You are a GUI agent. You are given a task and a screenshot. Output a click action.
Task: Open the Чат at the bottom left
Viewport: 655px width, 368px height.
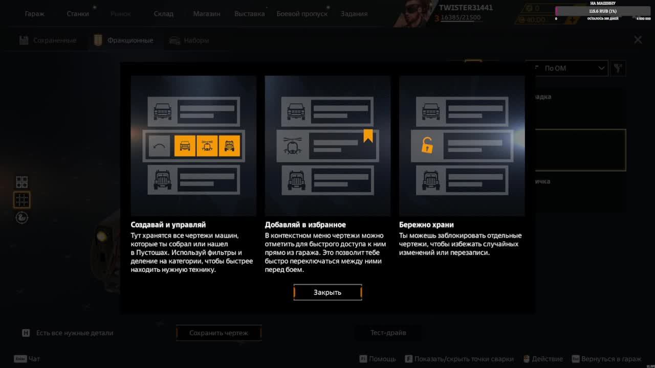point(34,359)
